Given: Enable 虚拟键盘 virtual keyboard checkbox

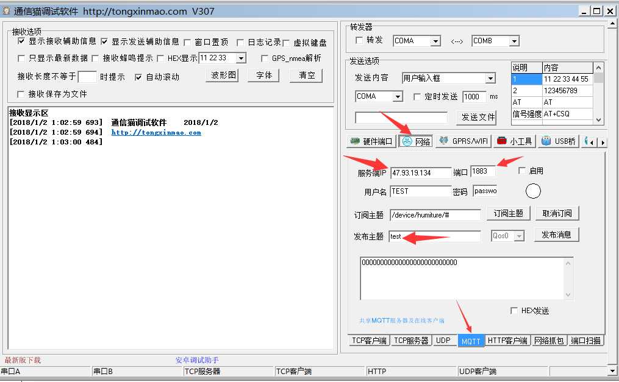Looking at the screenshot, I should point(286,43).
